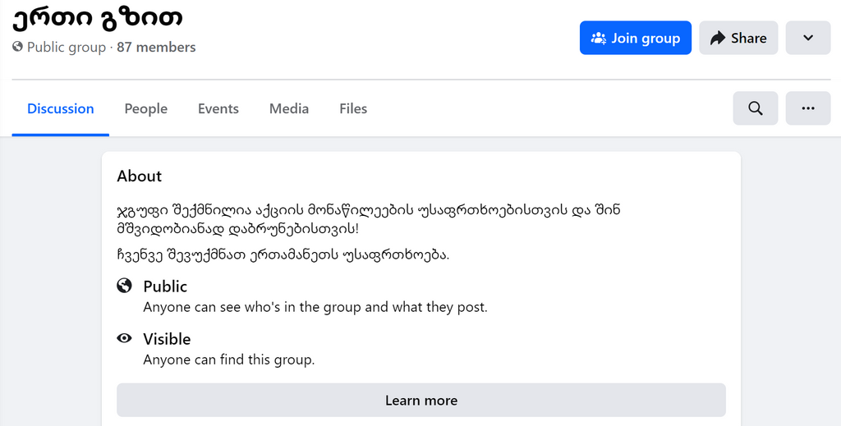
Task: Click the globe icon beside "Public group"
Action: click(x=18, y=48)
